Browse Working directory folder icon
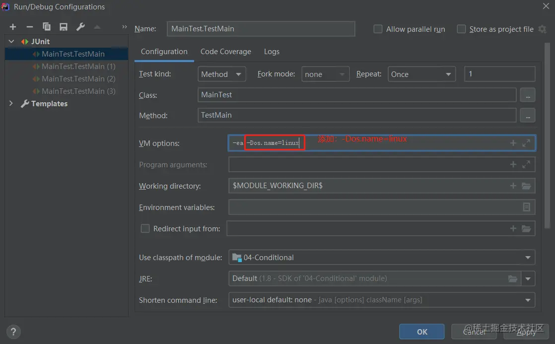This screenshot has height=344, width=555. pyautogui.click(x=526, y=186)
